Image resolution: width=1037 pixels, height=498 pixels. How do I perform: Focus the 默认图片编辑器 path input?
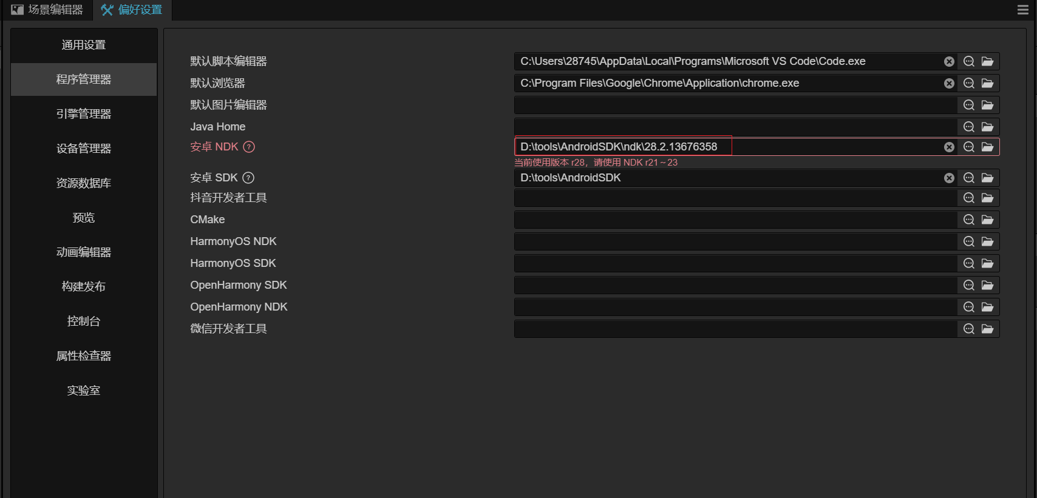(735, 105)
